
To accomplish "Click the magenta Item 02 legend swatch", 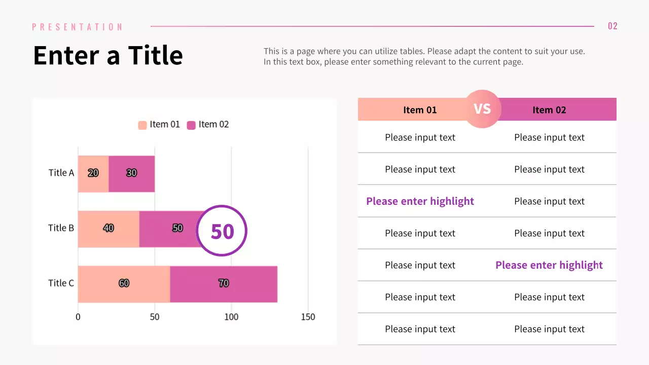I will [x=191, y=125].
